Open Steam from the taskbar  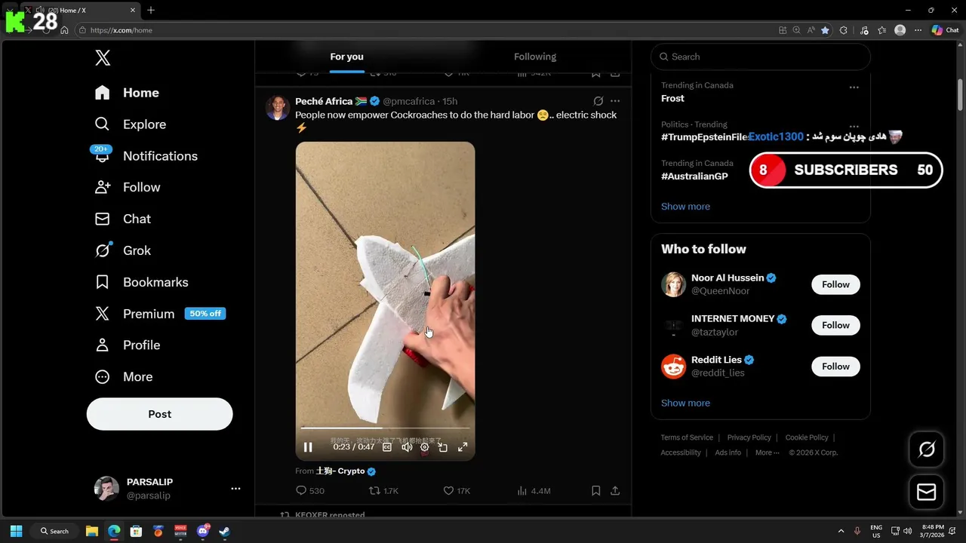point(224,531)
